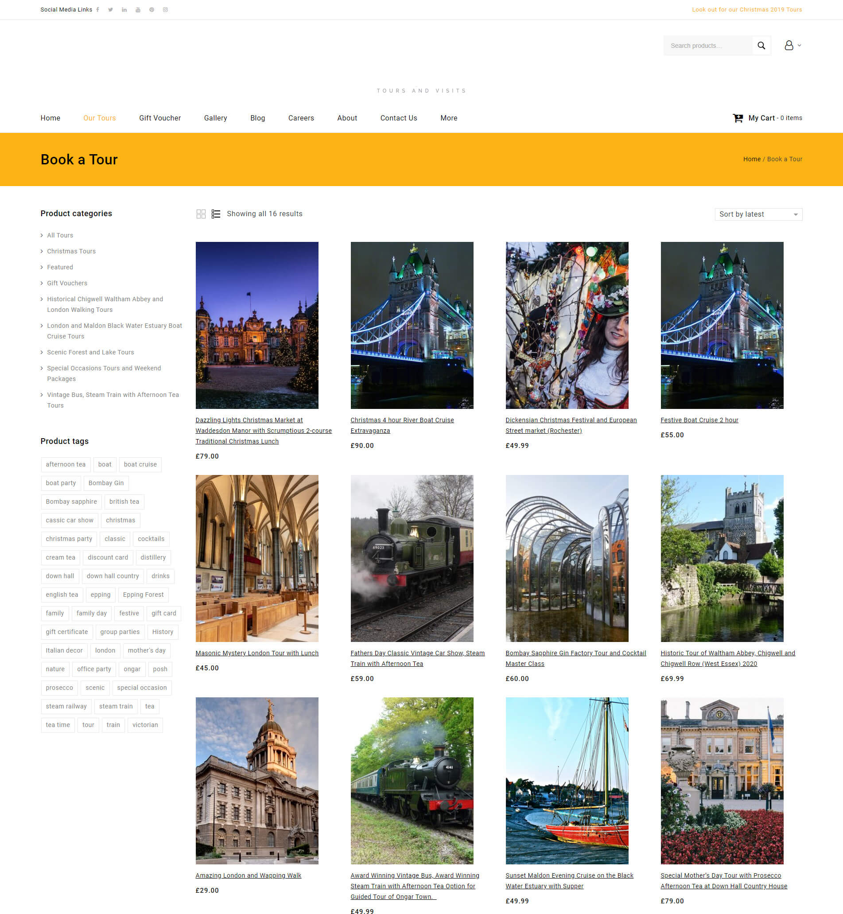Open the Our Tours menu item
Image resolution: width=843 pixels, height=914 pixels.
99,118
